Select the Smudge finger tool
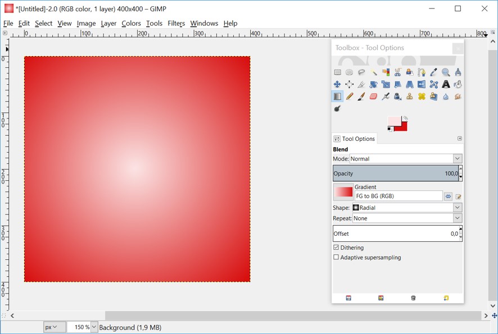 click(x=458, y=97)
